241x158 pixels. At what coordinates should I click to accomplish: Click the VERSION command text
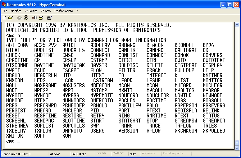pyautogui.click(x=128, y=131)
